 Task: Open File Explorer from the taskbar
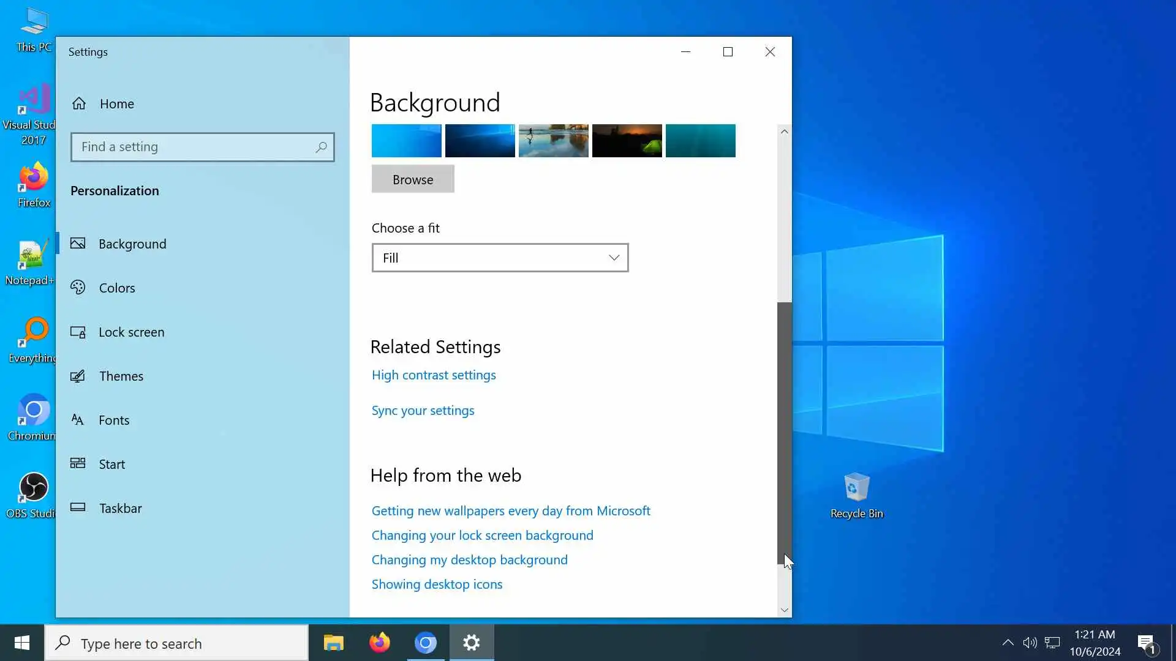[334, 643]
